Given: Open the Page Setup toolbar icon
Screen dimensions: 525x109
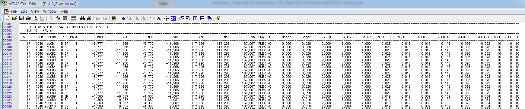Looking at the screenshot, I should [x=42, y=18].
